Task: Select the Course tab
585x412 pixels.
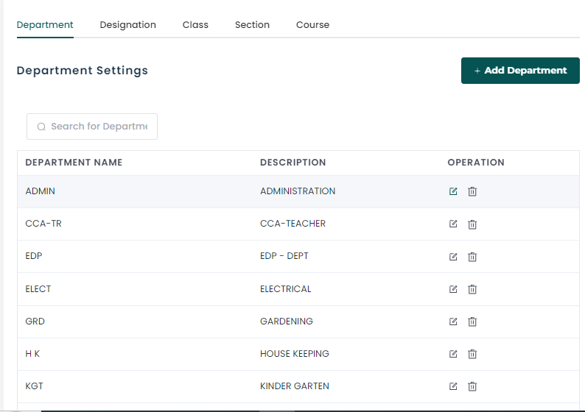Action: [x=312, y=25]
